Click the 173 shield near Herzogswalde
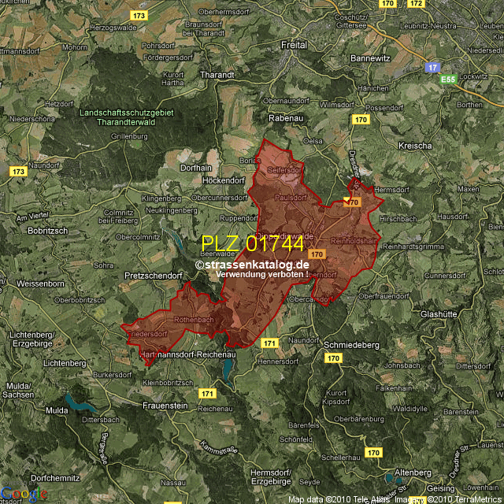504x504 pixels. (x=139, y=15)
